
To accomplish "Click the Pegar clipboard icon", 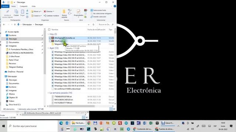I will pos(22,13).
